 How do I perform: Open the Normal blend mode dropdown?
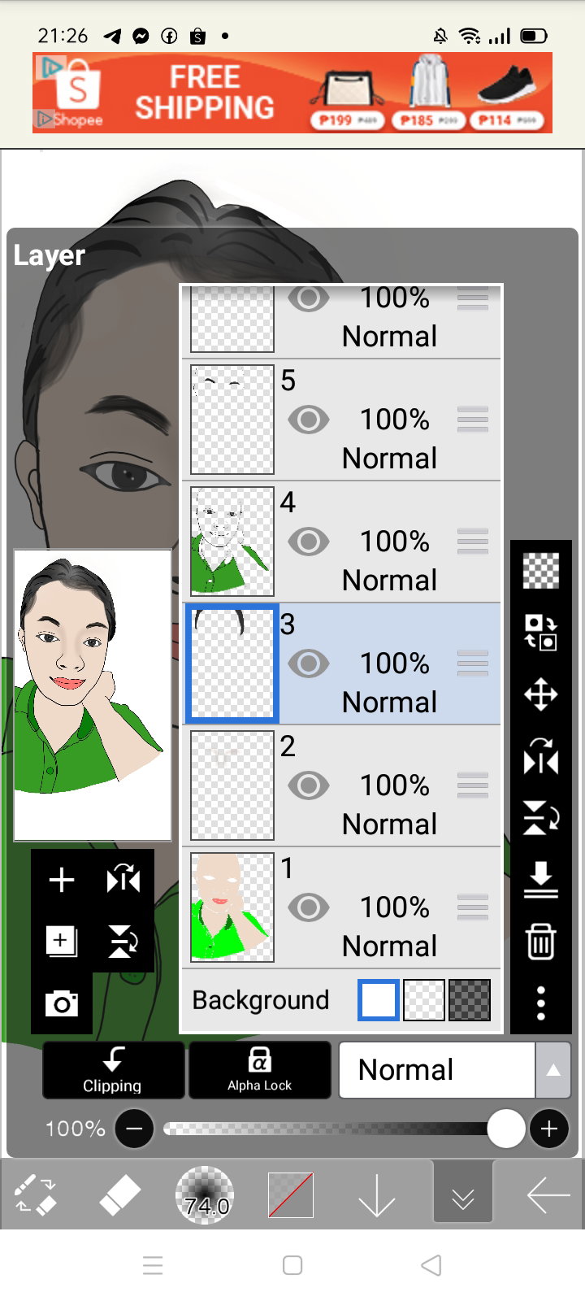tap(437, 1070)
